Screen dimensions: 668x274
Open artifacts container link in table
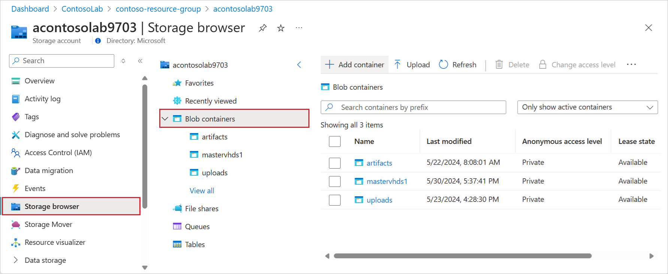379,163
